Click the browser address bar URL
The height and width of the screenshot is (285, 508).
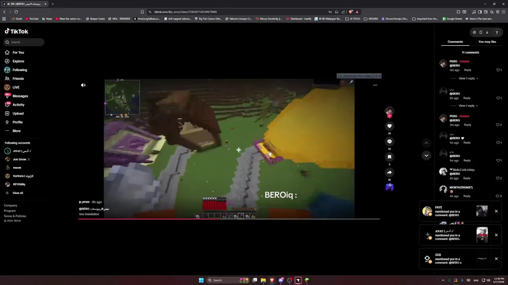(185, 12)
